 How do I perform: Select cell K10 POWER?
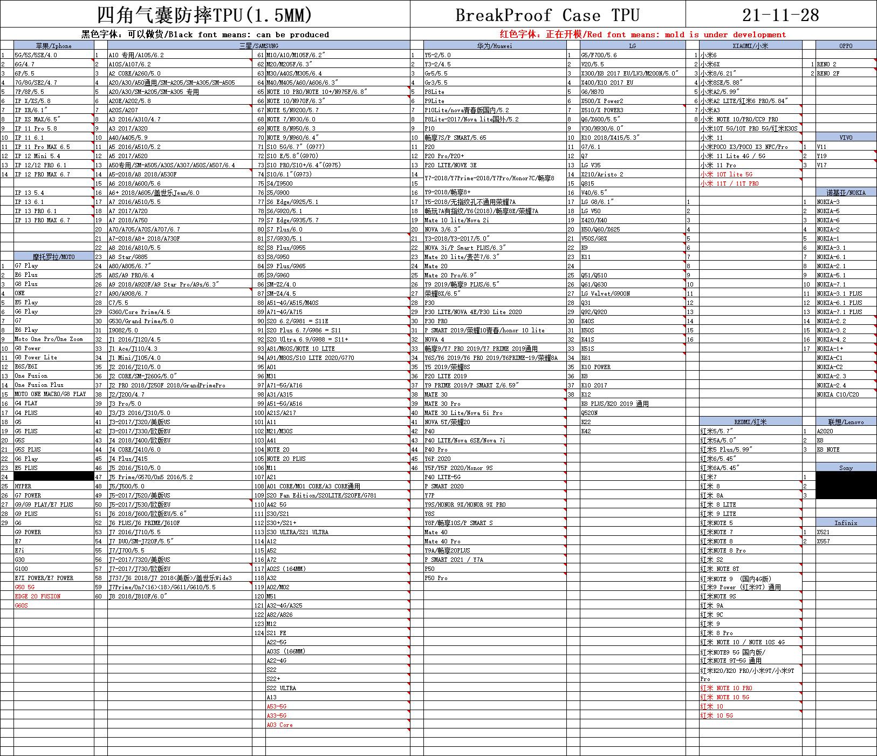coord(633,367)
